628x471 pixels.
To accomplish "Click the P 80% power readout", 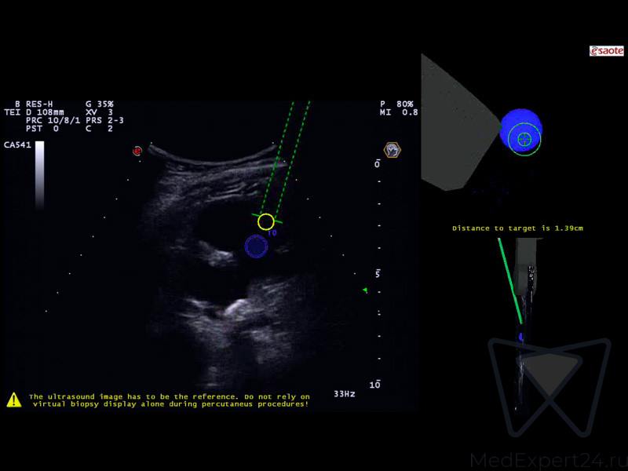I will point(396,104).
